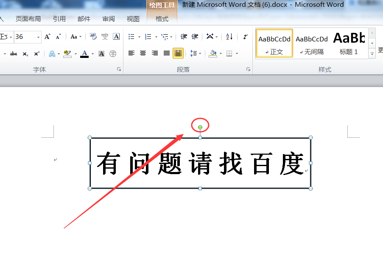Viewport: 383px width, 254px height.
Task: Toggle subscript formatting
Action: pyautogui.click(x=25, y=54)
